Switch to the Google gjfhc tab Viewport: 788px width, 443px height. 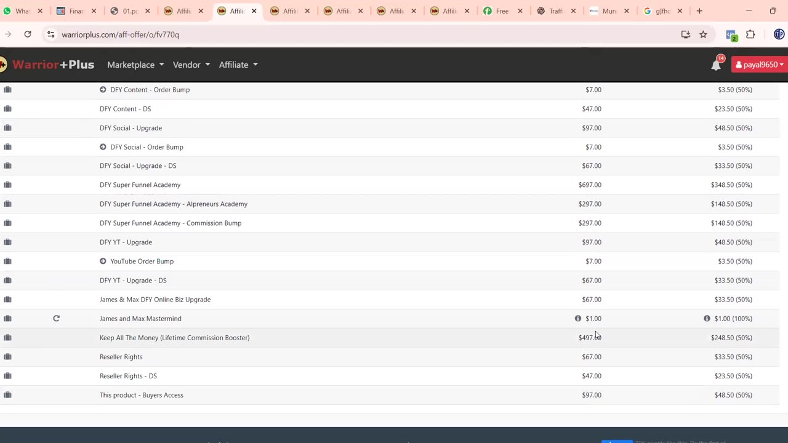tap(662, 10)
